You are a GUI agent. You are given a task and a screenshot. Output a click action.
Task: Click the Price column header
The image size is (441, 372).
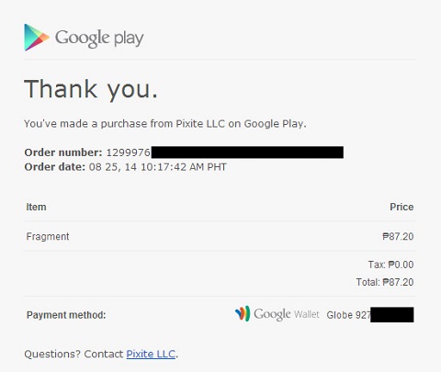coord(401,207)
